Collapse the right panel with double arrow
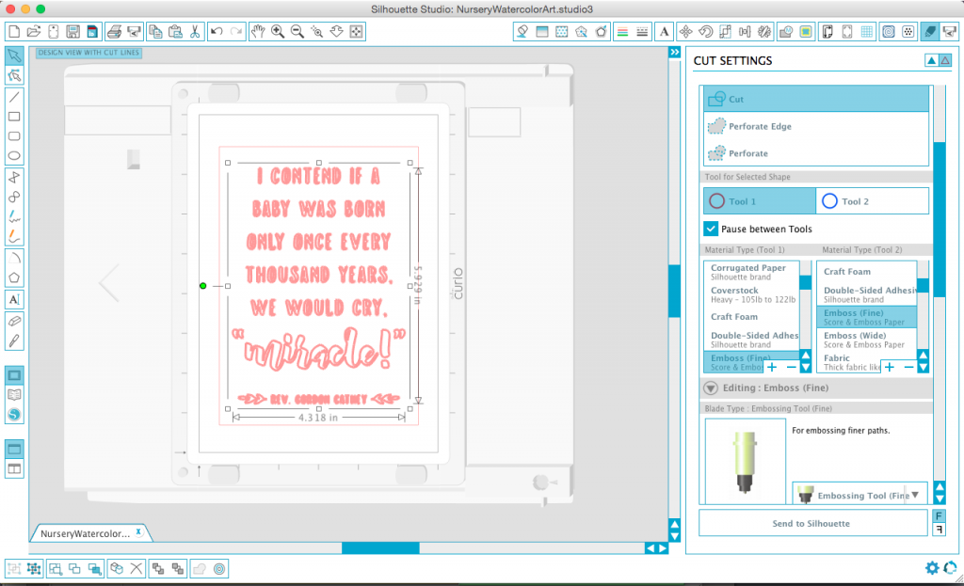The height and width of the screenshot is (586, 964). [674, 53]
